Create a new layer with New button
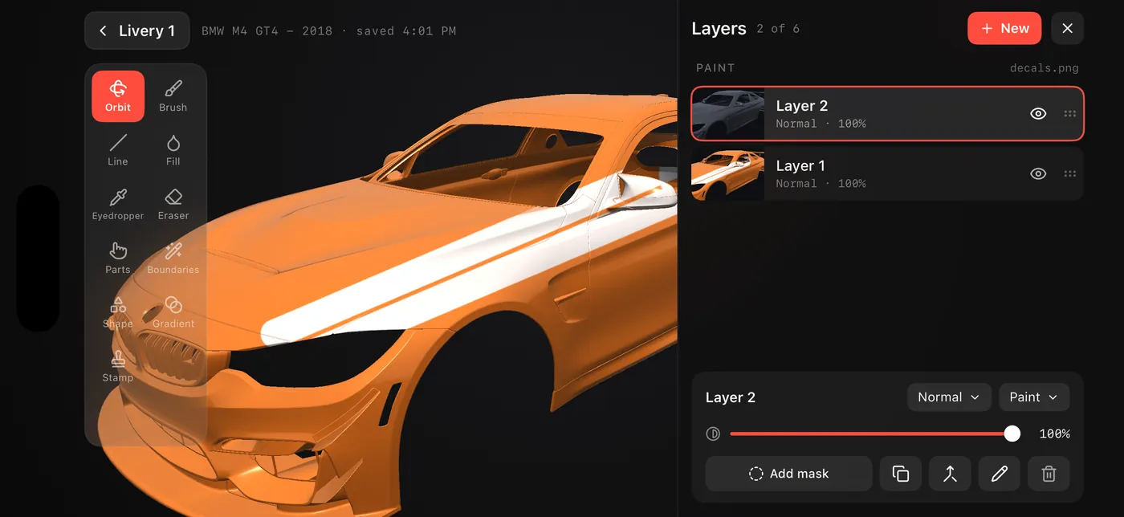 pos(1004,28)
